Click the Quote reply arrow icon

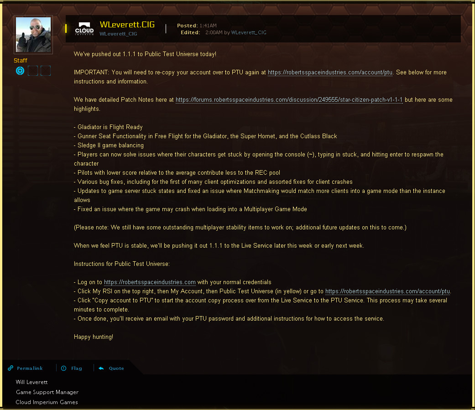[x=101, y=368]
